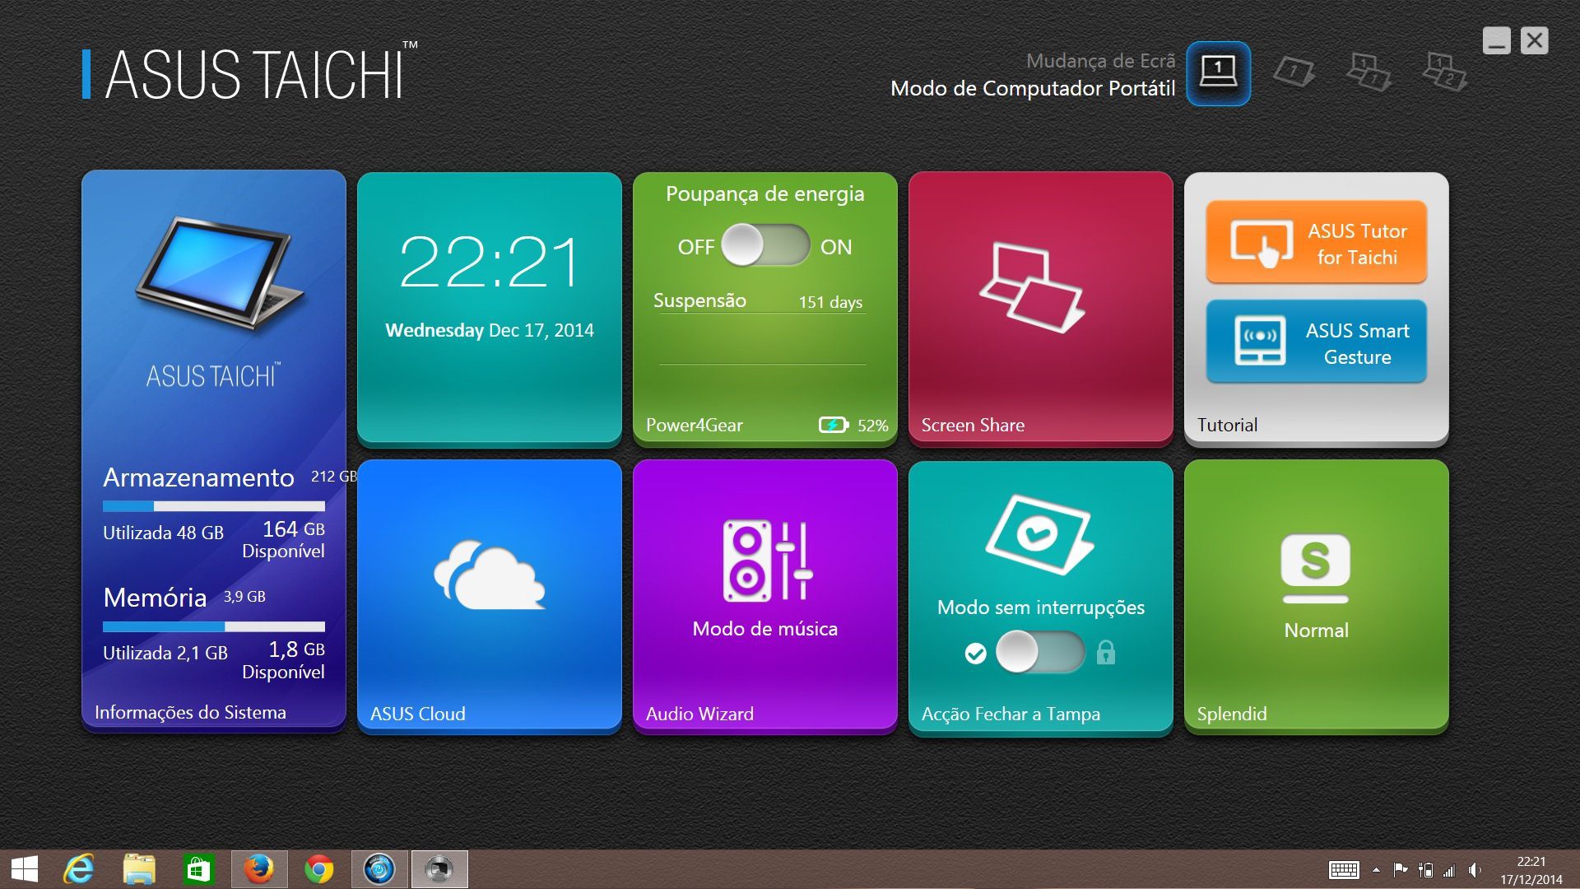Toggle Poupança de energia switch

point(765,245)
